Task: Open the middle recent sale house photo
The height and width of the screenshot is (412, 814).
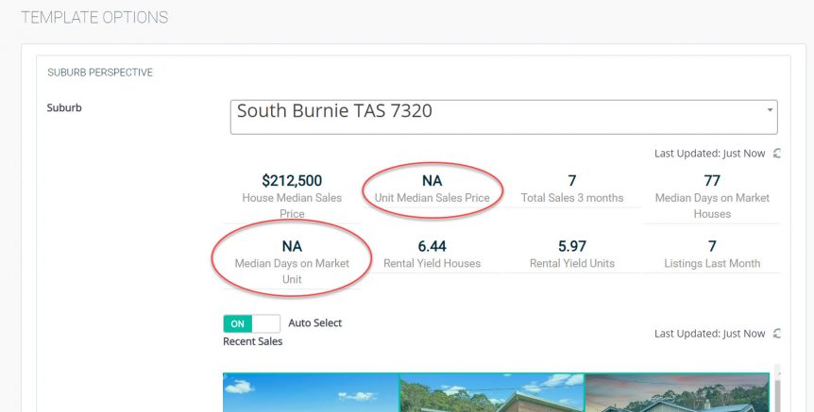Action: point(492,392)
